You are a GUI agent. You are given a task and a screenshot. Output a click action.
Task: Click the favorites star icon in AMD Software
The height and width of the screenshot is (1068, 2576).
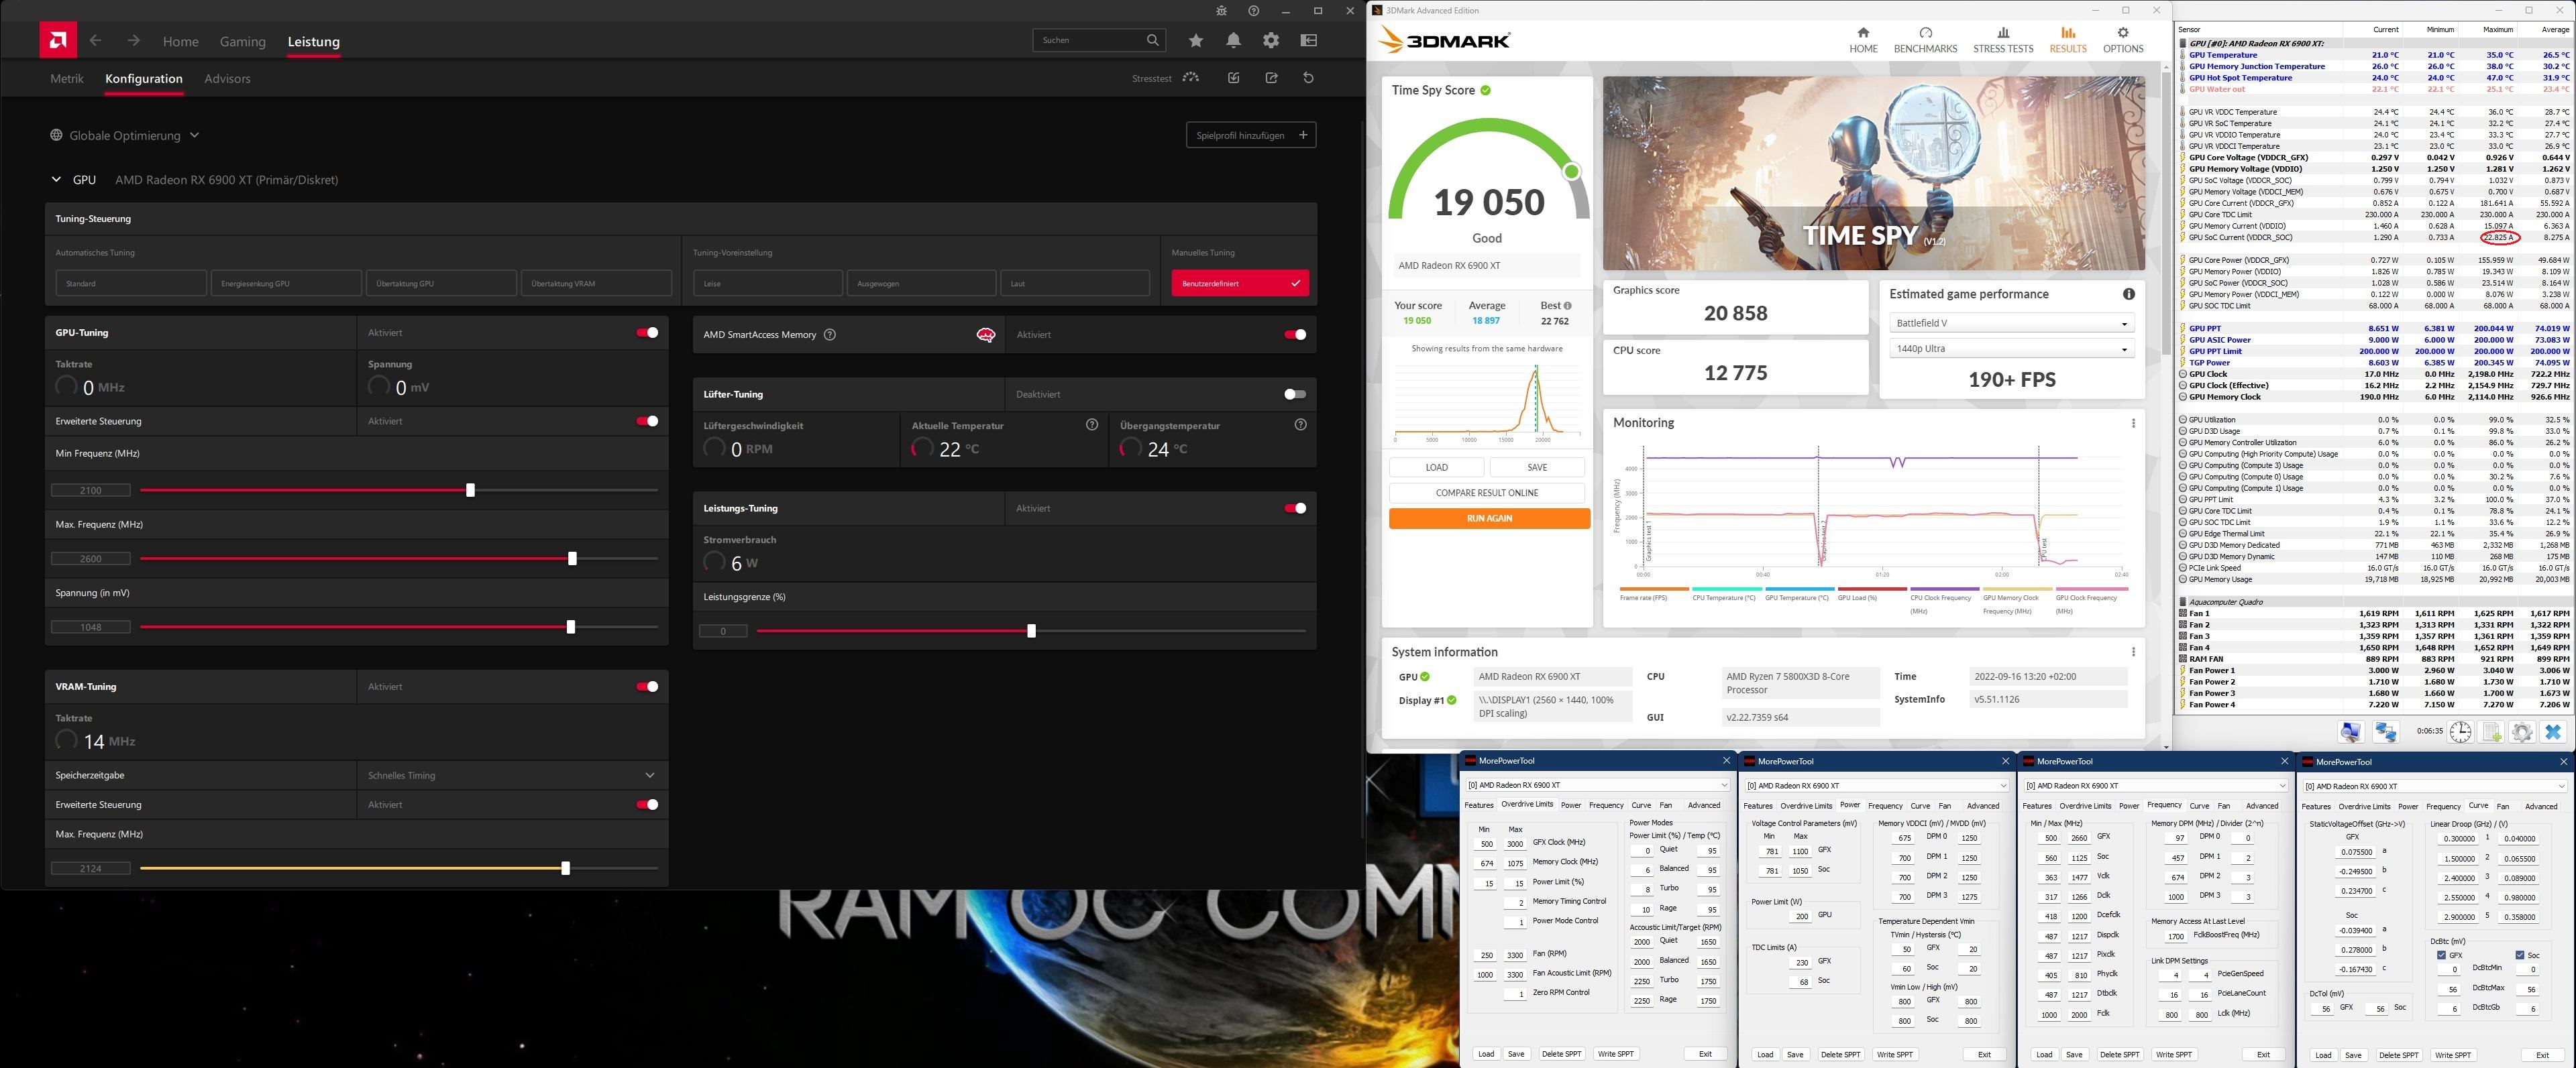1196,40
